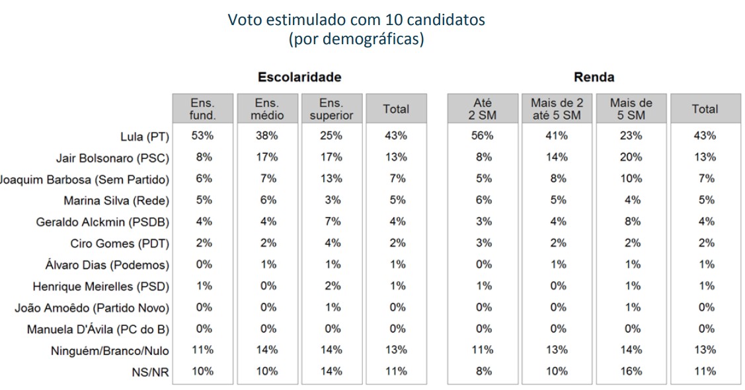Screen dimensions: 745x390
Task: Select the 'Ens. superior' column header
Action: tap(331, 109)
